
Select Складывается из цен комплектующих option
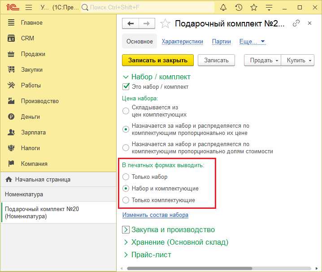(x=126, y=111)
